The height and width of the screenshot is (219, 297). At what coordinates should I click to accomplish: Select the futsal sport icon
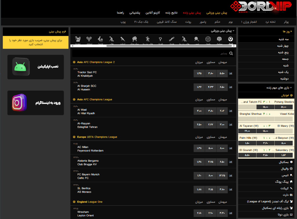[x=100, y=39]
